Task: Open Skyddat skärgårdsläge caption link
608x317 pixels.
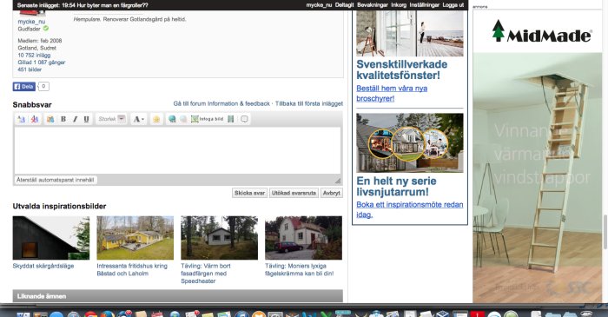Action: (x=43, y=266)
